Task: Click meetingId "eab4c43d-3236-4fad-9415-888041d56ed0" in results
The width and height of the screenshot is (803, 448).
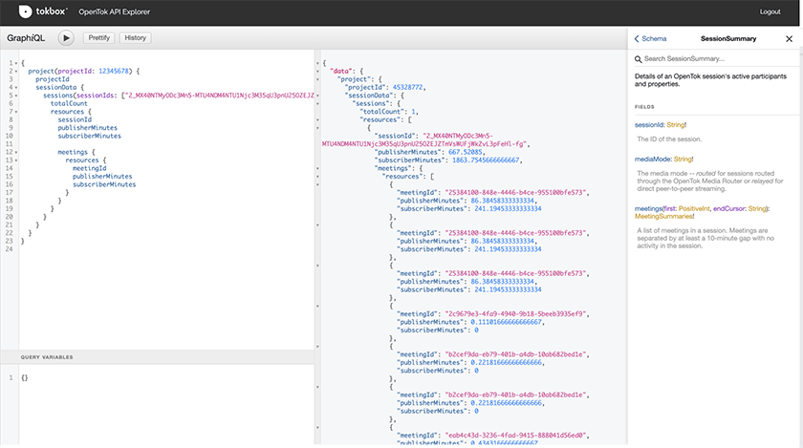Action: 515,436
